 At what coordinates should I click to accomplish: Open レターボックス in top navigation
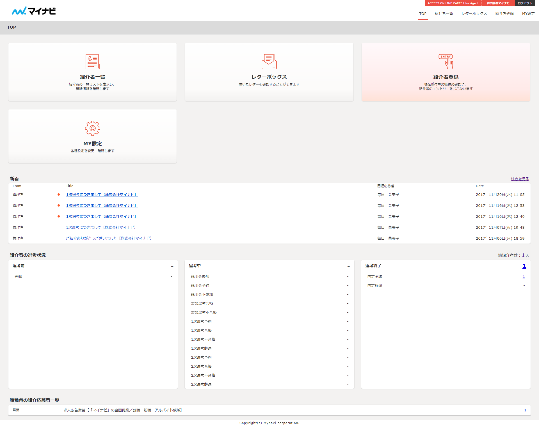(x=474, y=13)
